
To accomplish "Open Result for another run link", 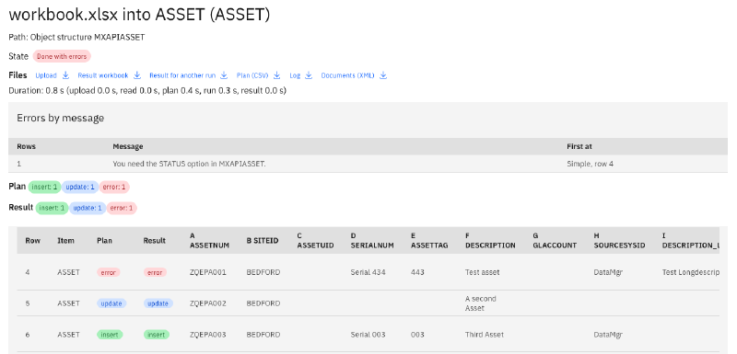I will pyautogui.click(x=182, y=75).
